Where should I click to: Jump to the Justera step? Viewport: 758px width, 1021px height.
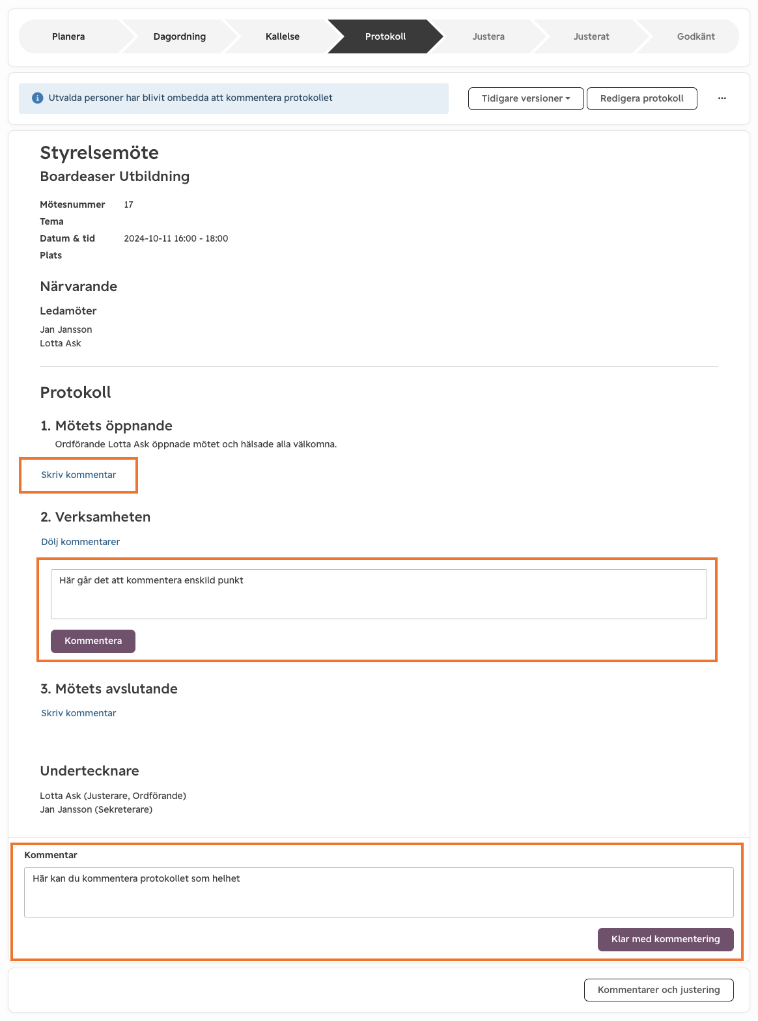pyautogui.click(x=488, y=36)
